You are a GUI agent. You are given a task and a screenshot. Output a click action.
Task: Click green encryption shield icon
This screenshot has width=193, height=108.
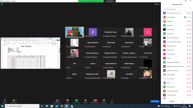[2, 4]
